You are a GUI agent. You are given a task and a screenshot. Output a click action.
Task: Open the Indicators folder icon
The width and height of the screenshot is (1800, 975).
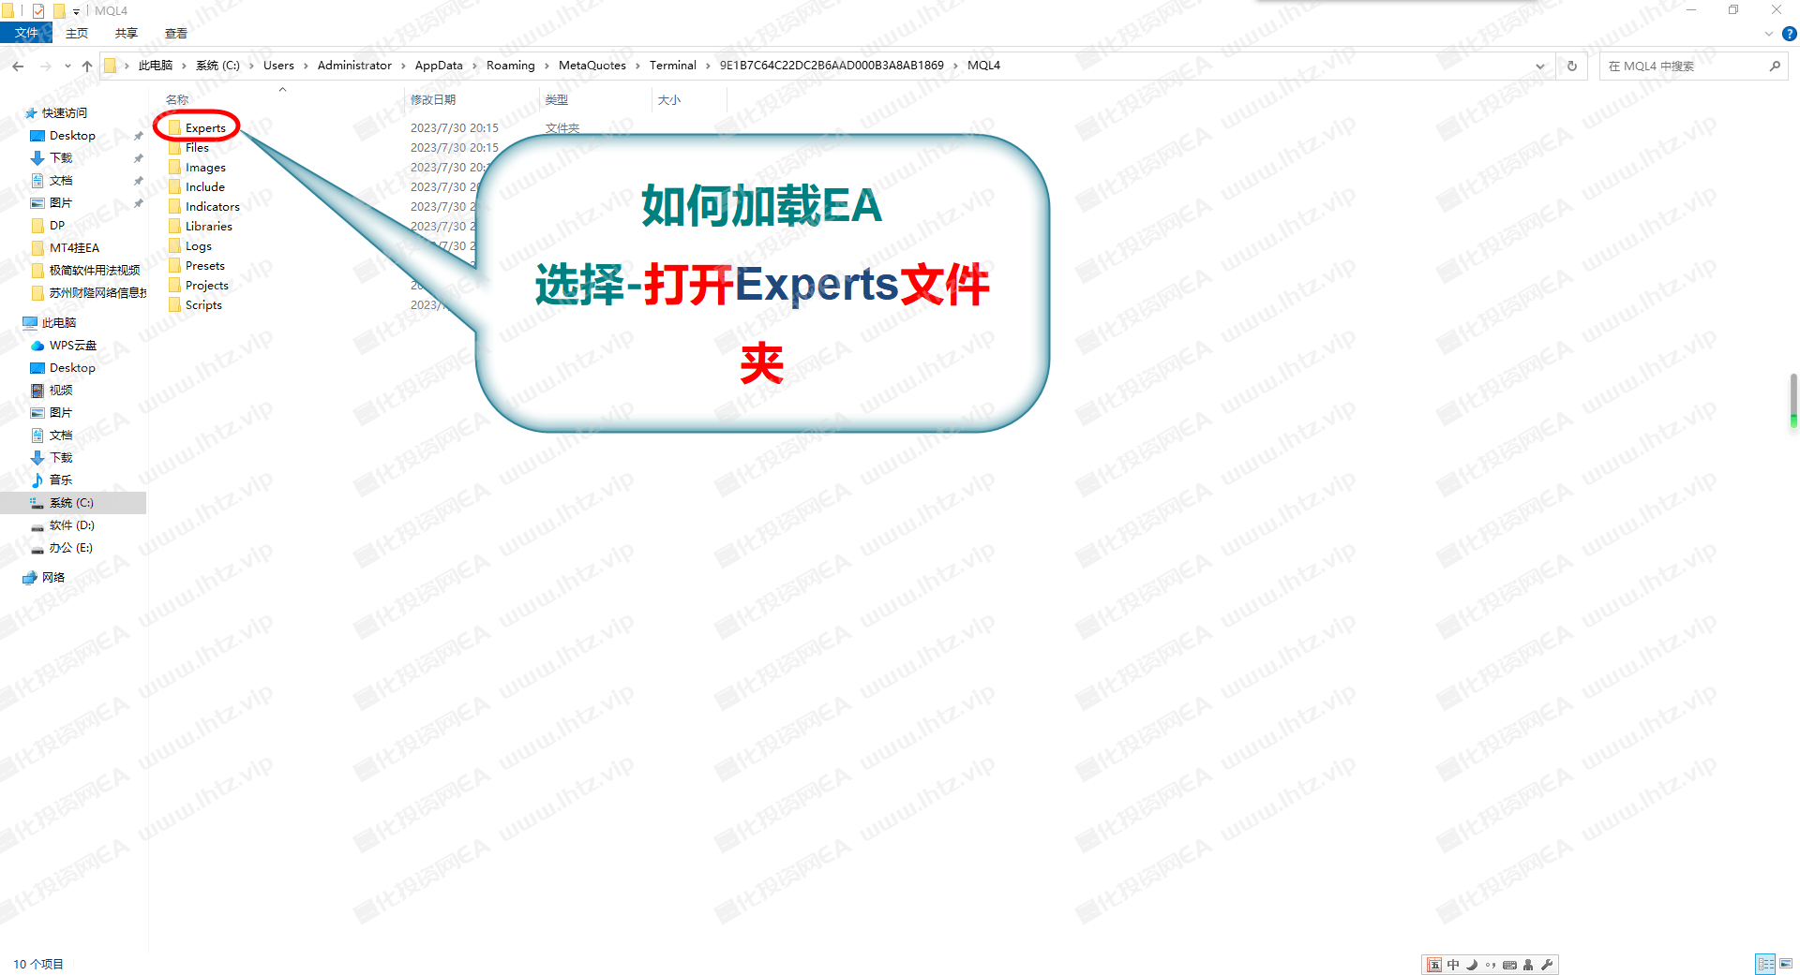(174, 207)
